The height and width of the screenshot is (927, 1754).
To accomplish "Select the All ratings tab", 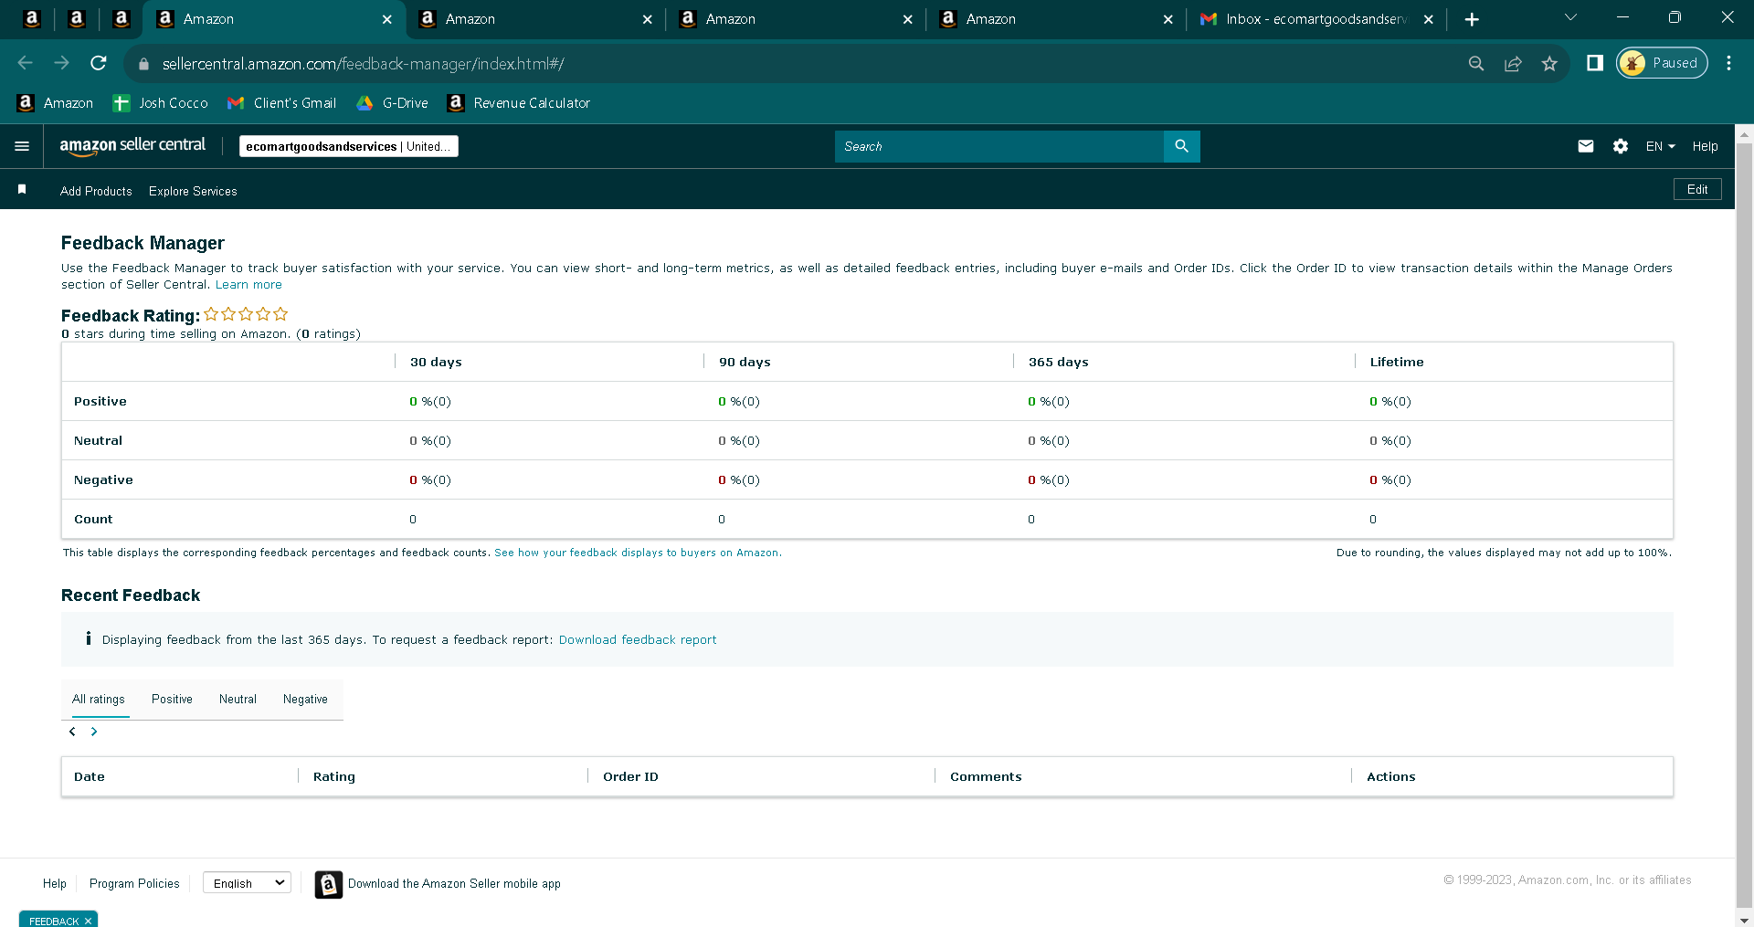I will click(x=99, y=700).
